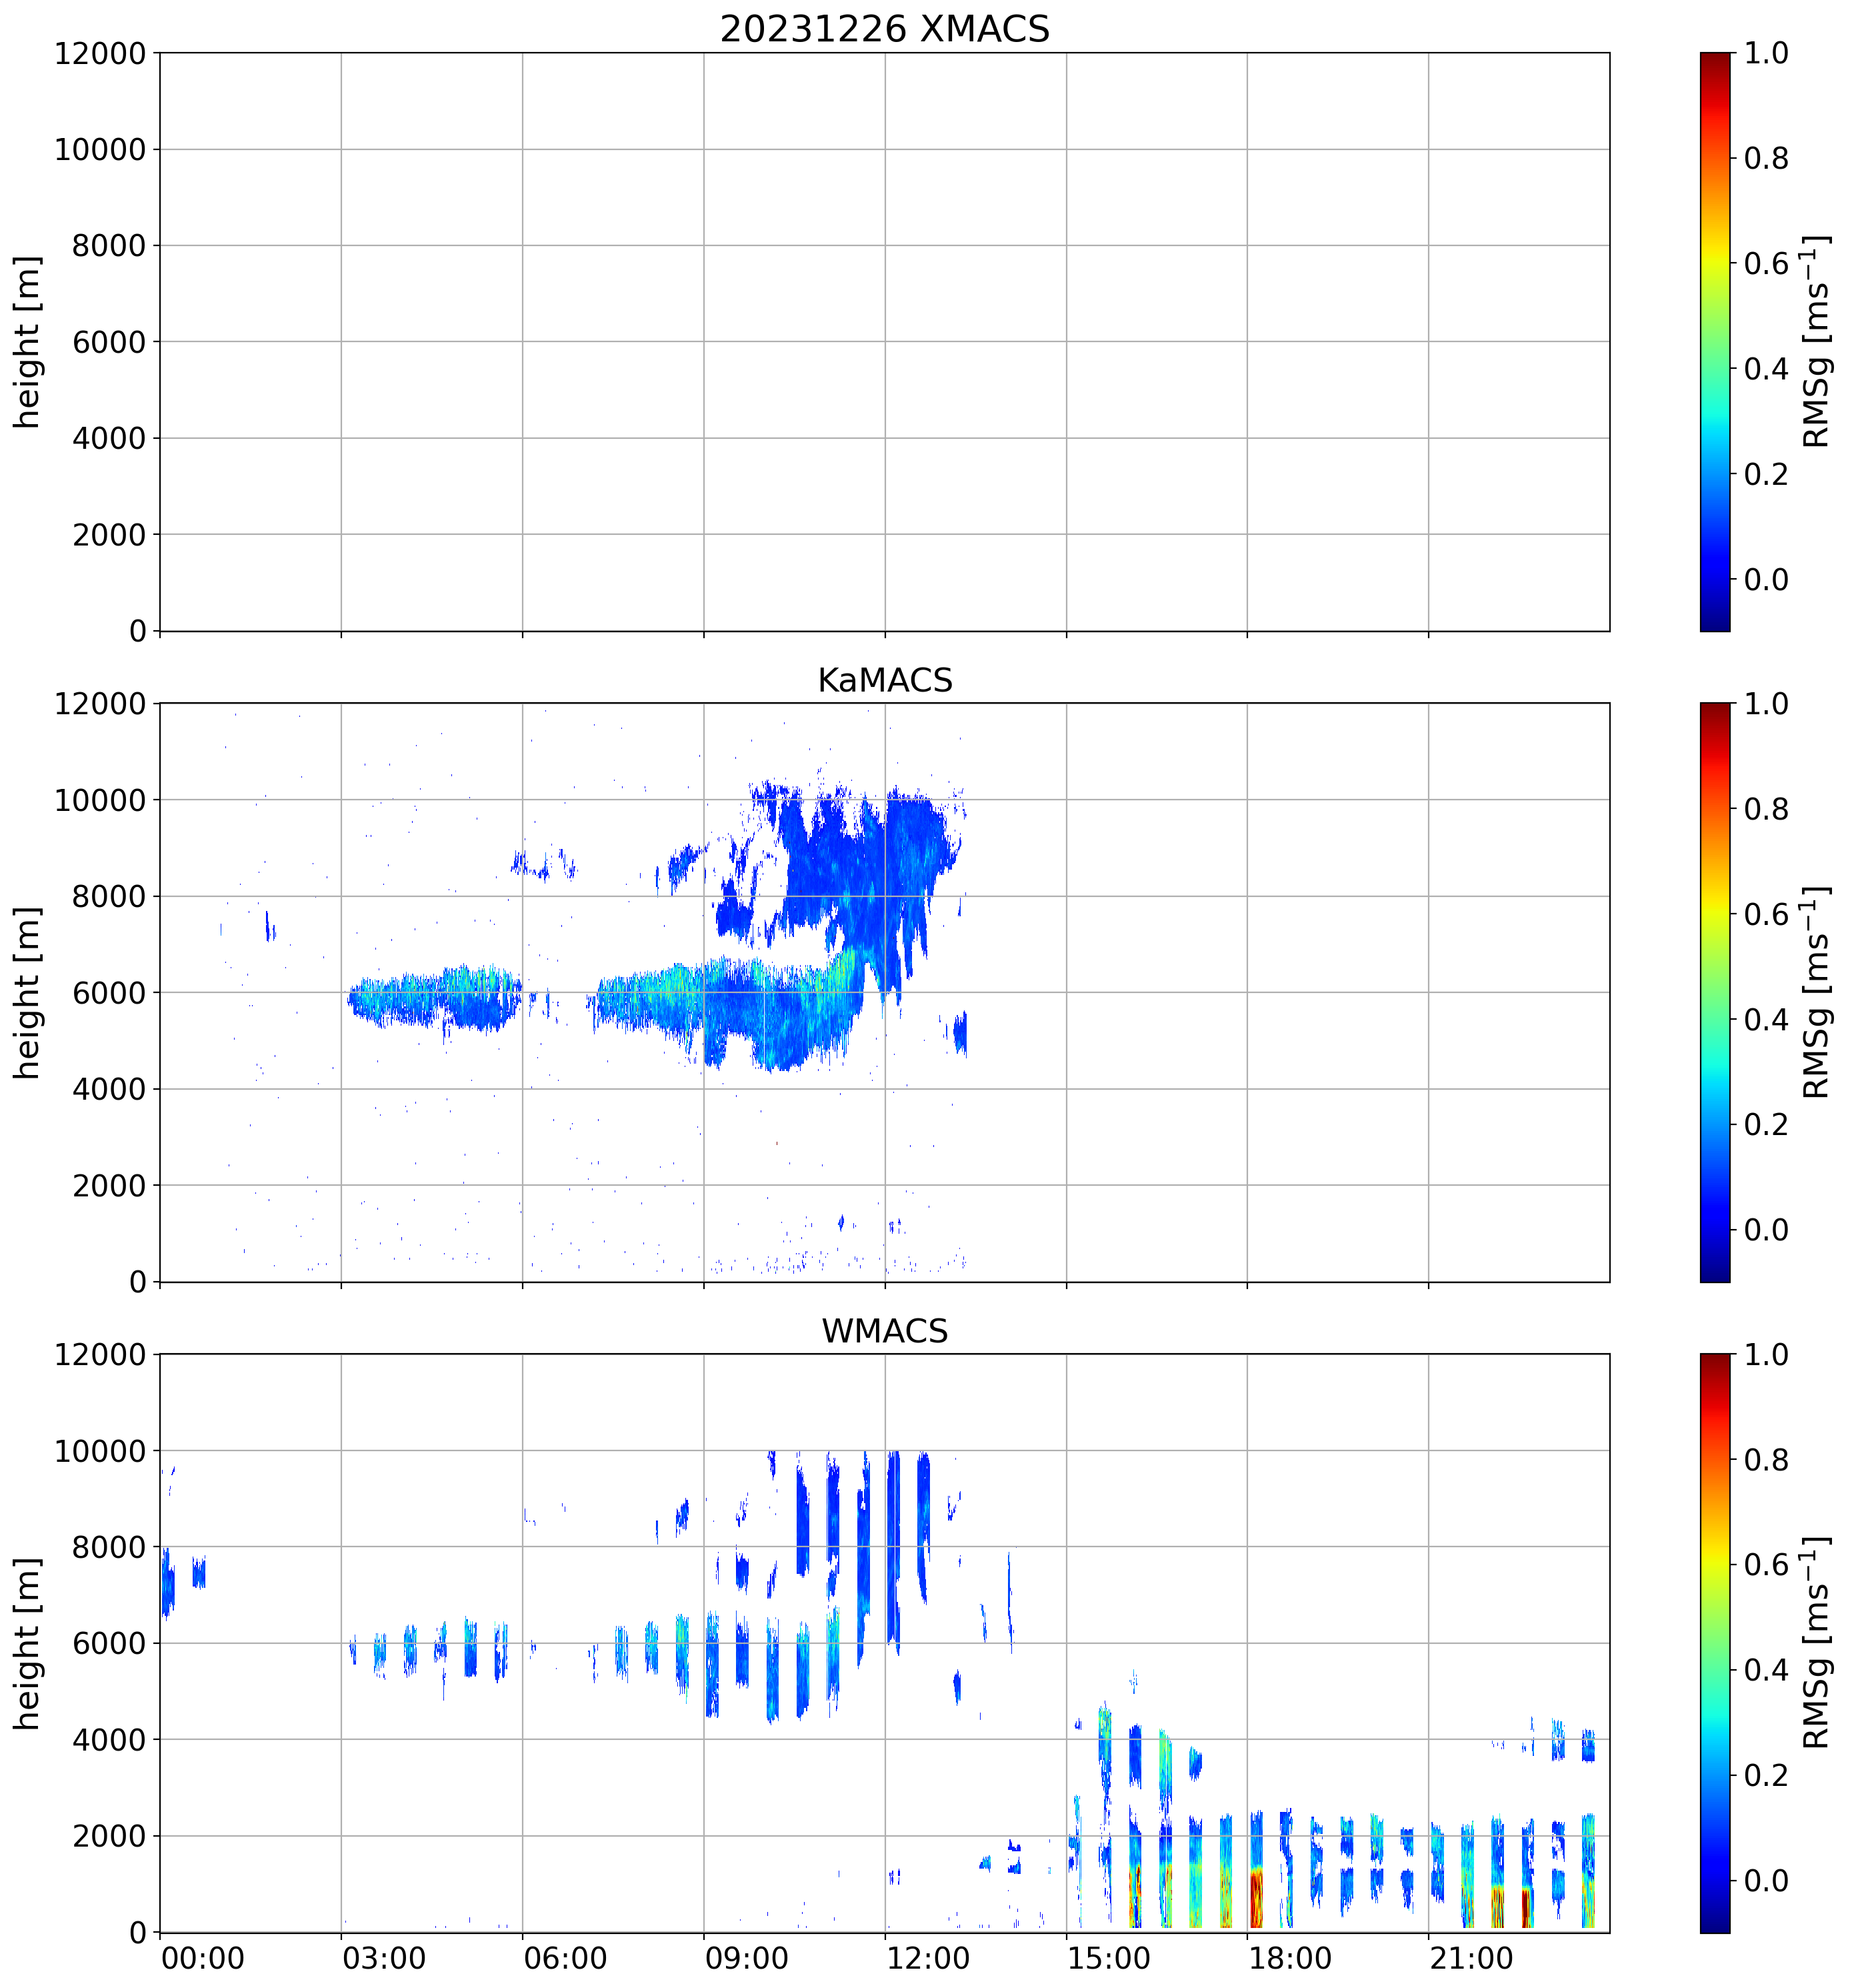Click the KaMACS subplot title

[x=885, y=680]
